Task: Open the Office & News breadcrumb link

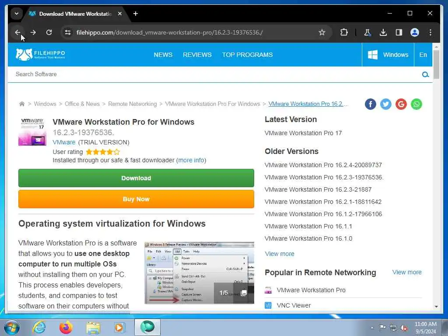Action: [82, 104]
